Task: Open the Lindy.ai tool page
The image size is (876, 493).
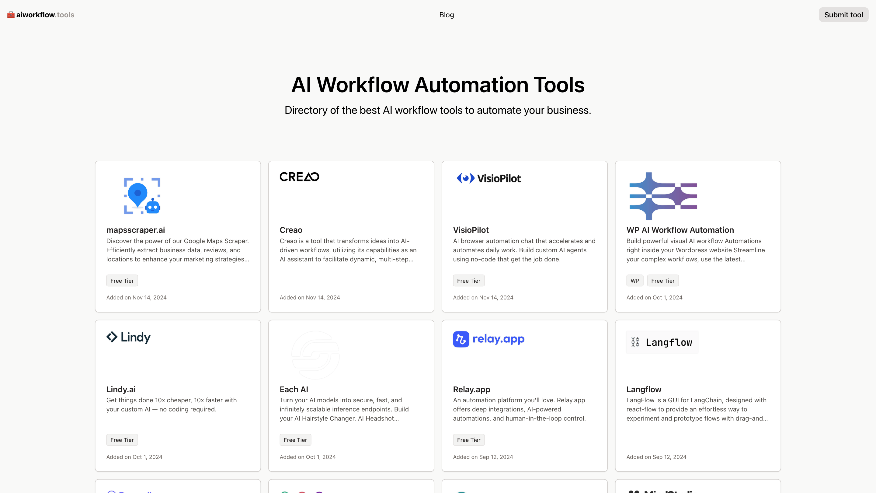Action: pyautogui.click(x=121, y=389)
